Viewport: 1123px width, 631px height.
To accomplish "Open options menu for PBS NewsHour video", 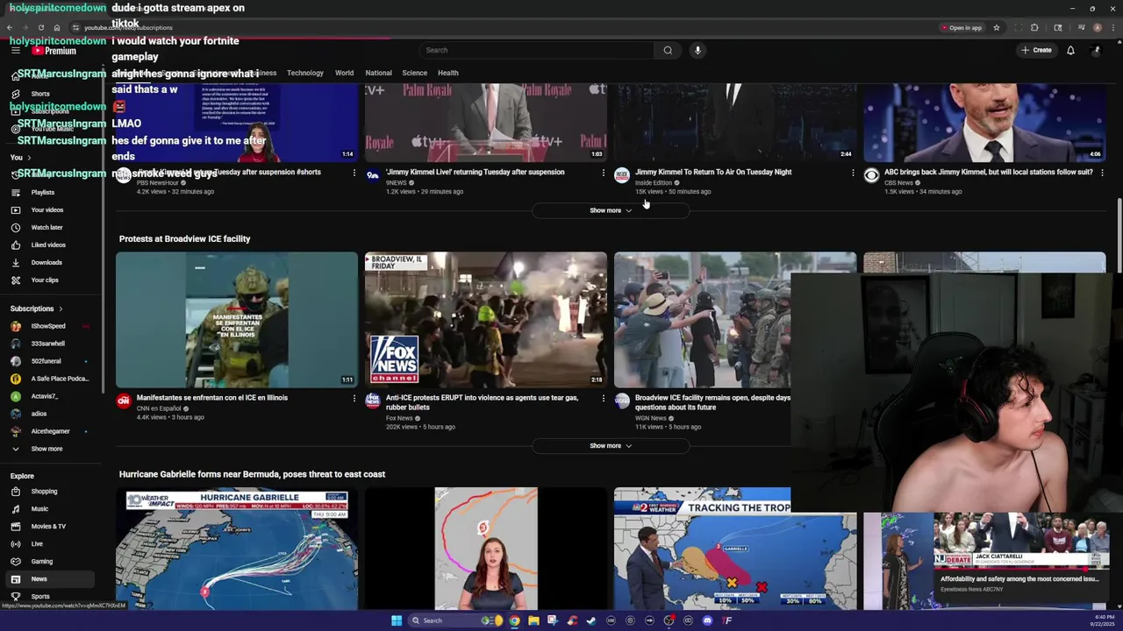I will coord(354,173).
